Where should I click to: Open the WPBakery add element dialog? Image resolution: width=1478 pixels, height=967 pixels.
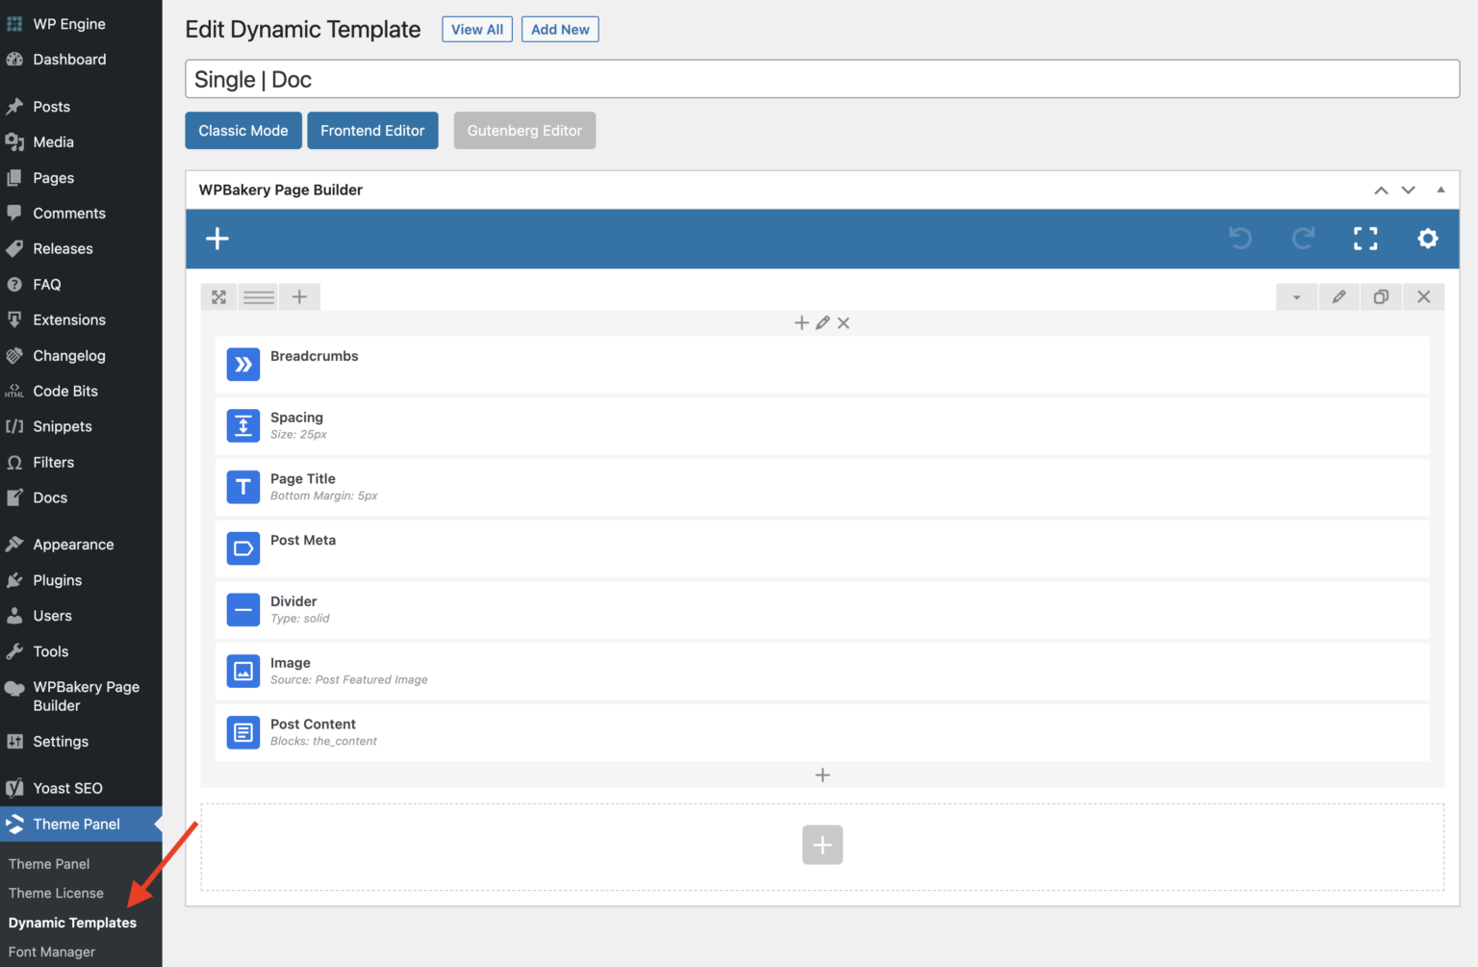coord(217,239)
